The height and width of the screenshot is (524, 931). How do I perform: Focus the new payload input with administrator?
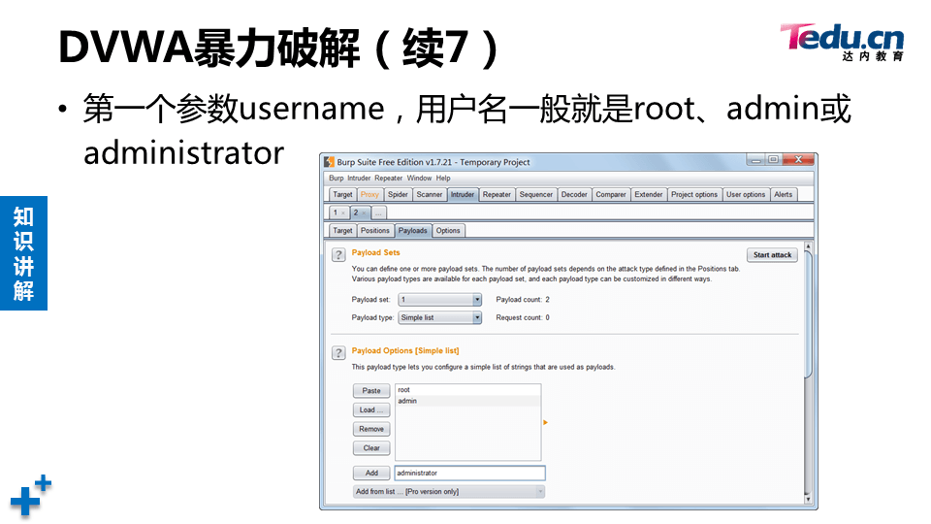tap(469, 473)
